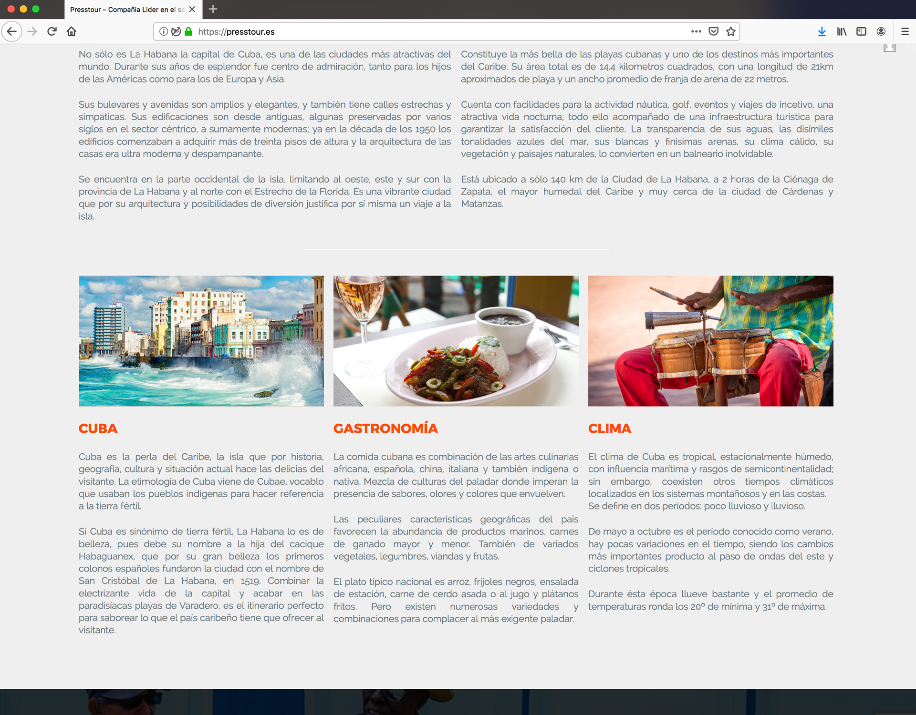Toggle the sidebar view

click(861, 31)
